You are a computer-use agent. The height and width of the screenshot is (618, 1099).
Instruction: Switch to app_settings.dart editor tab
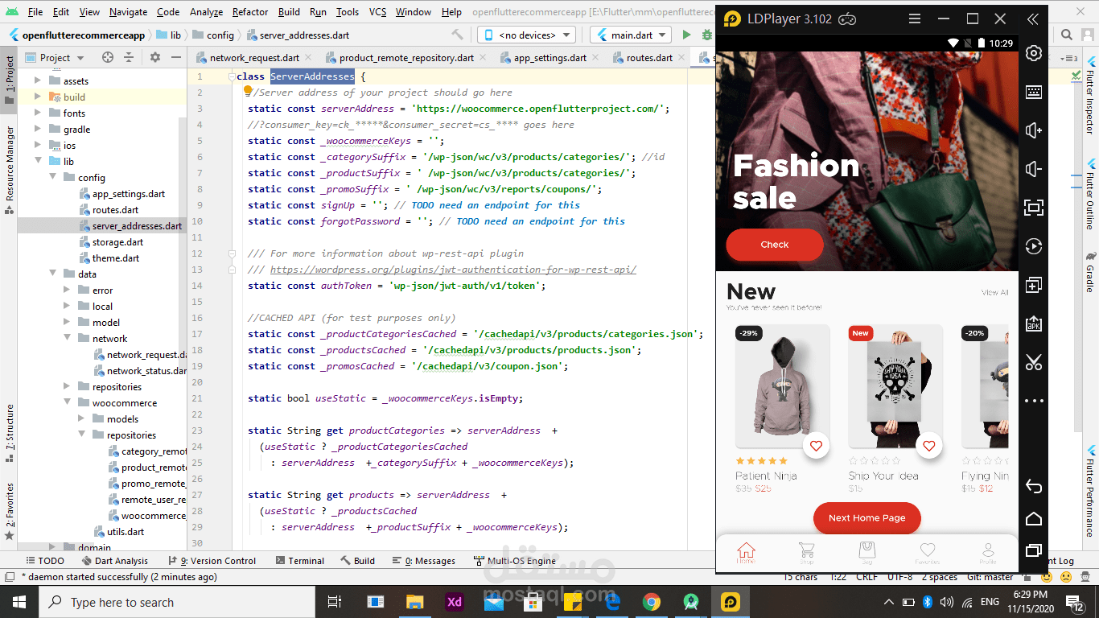point(550,58)
